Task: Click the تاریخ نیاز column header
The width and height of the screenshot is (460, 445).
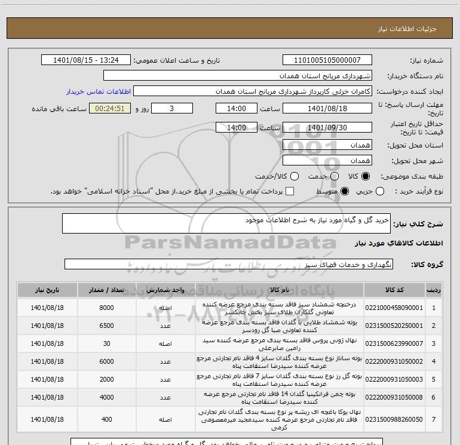Action: [47, 290]
